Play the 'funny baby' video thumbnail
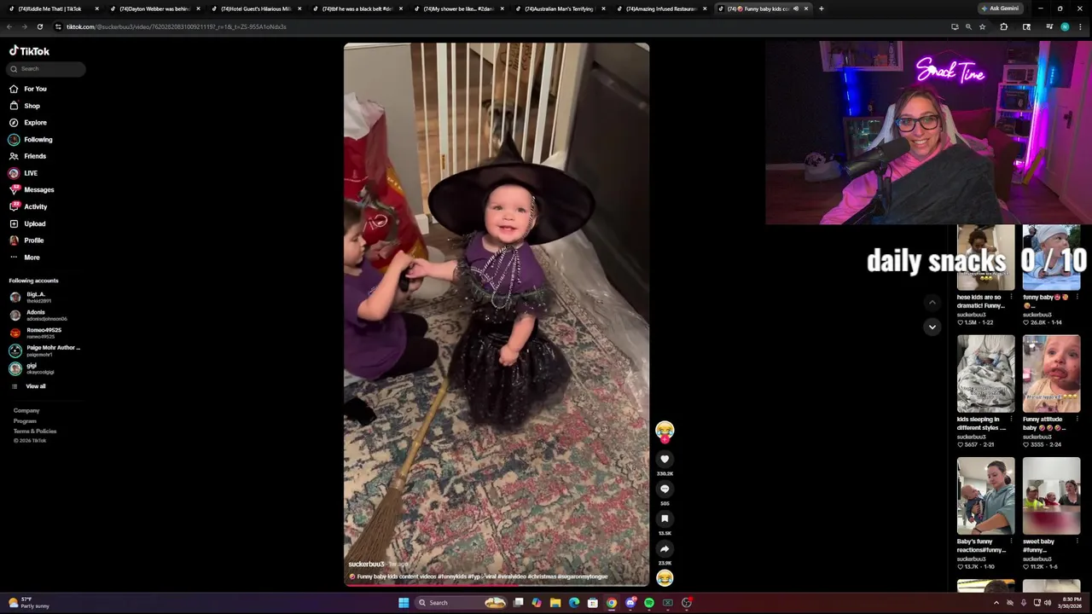1092x614 pixels. 1051,258
